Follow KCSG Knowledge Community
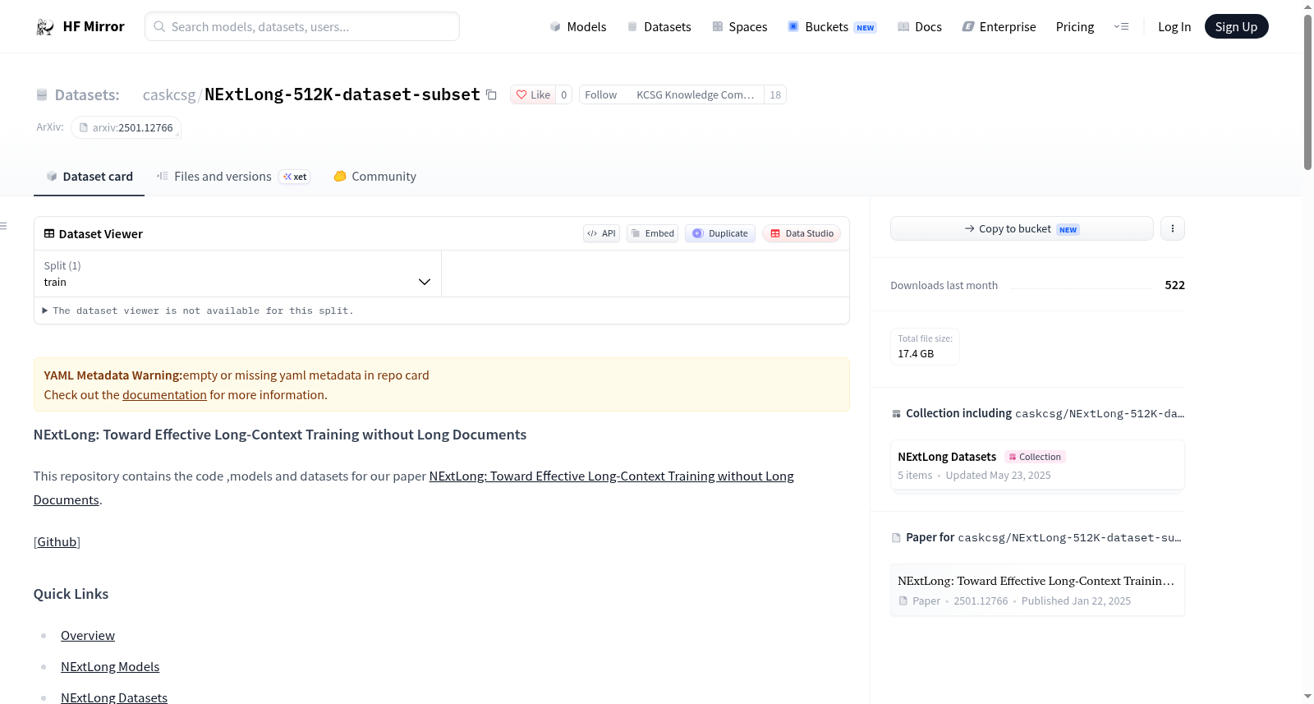The width and height of the screenshot is (1314, 704). pyautogui.click(x=671, y=94)
